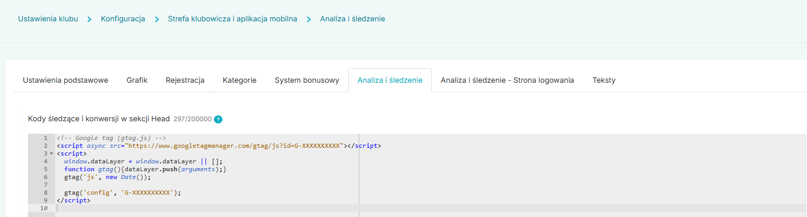Select the Rejestracja tab

pos(185,80)
